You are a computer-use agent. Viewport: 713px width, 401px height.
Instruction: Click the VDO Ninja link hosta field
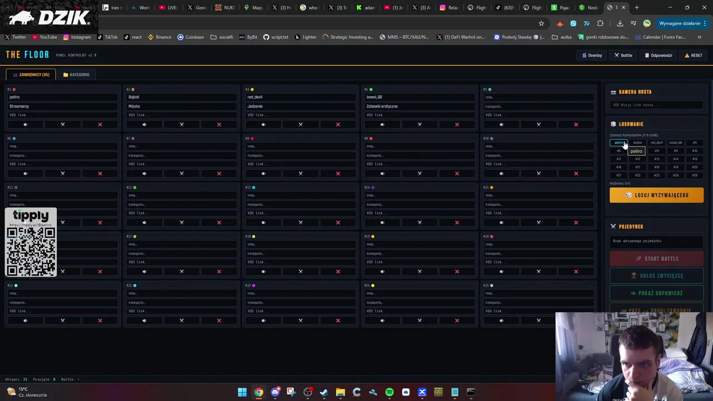click(x=657, y=105)
